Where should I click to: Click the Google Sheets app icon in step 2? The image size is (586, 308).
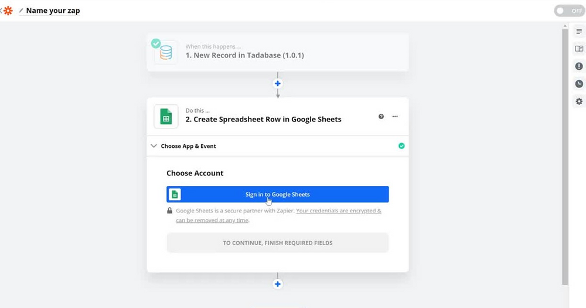point(166,116)
